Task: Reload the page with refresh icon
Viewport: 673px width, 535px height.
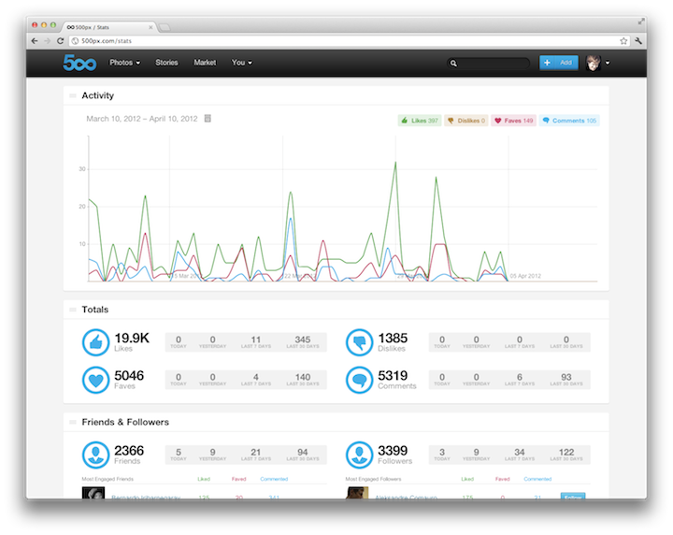Action: pos(61,41)
